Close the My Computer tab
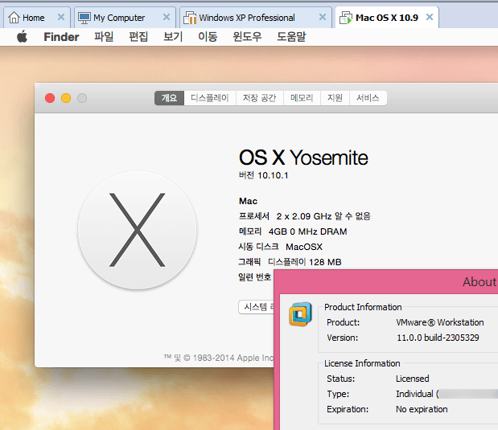The image size is (498, 430). coord(167,17)
